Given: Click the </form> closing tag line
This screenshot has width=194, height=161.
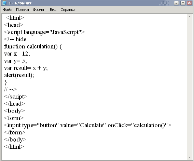Looking at the screenshot, I should (15, 132).
